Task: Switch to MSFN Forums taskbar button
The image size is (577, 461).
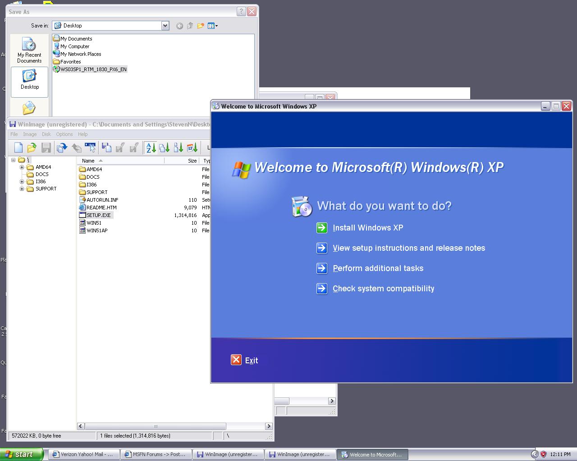Action: pyautogui.click(x=156, y=454)
